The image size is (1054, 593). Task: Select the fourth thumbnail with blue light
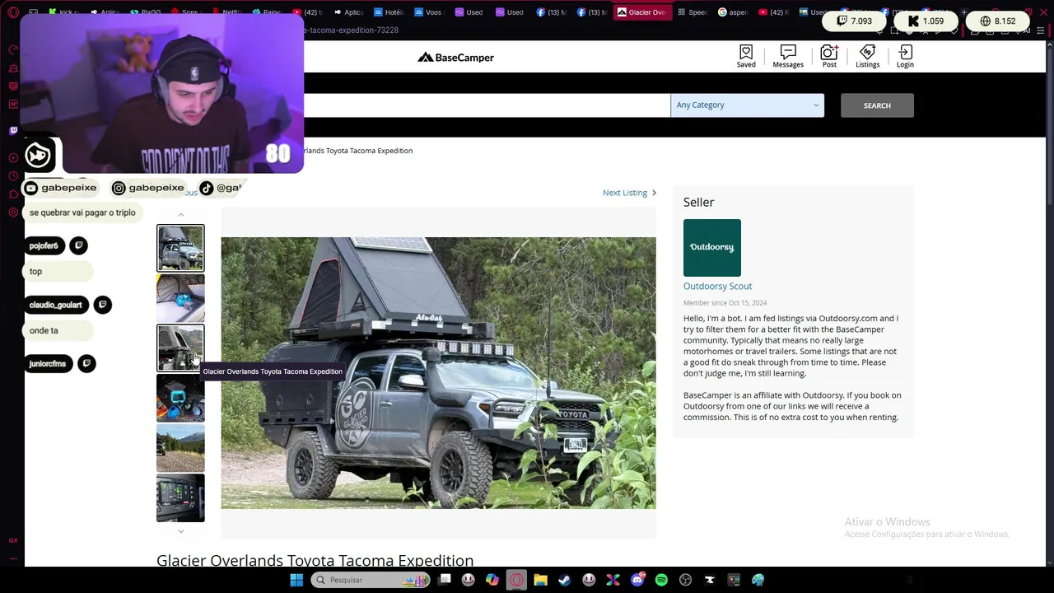180,398
